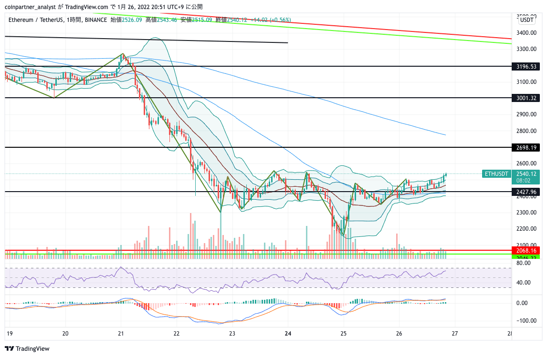Click the 2300.00 price axis label
This screenshot has height=357, width=547.
point(526,213)
